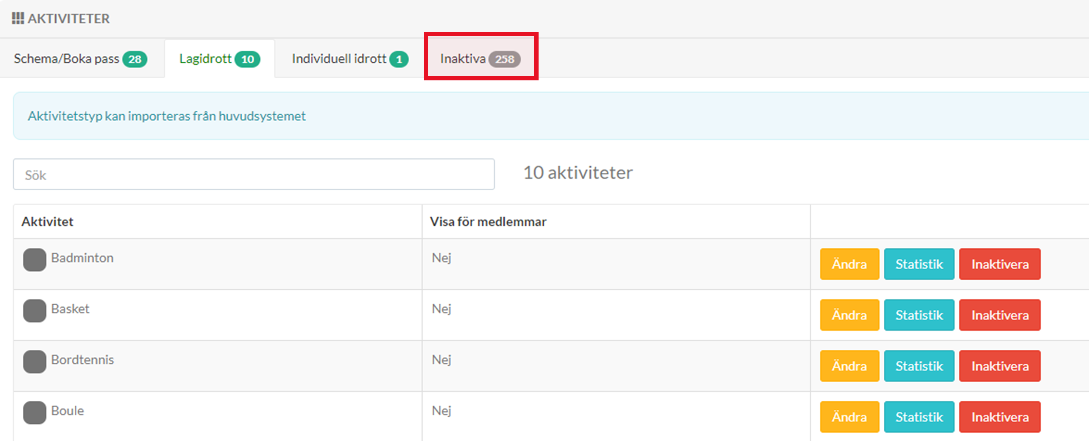The height and width of the screenshot is (441, 1089).
Task: Open Statistik for Badminton
Action: tap(919, 264)
